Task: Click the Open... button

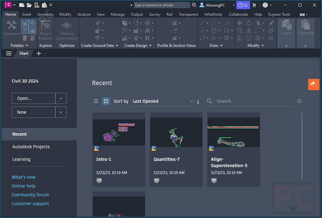Action: (33, 98)
